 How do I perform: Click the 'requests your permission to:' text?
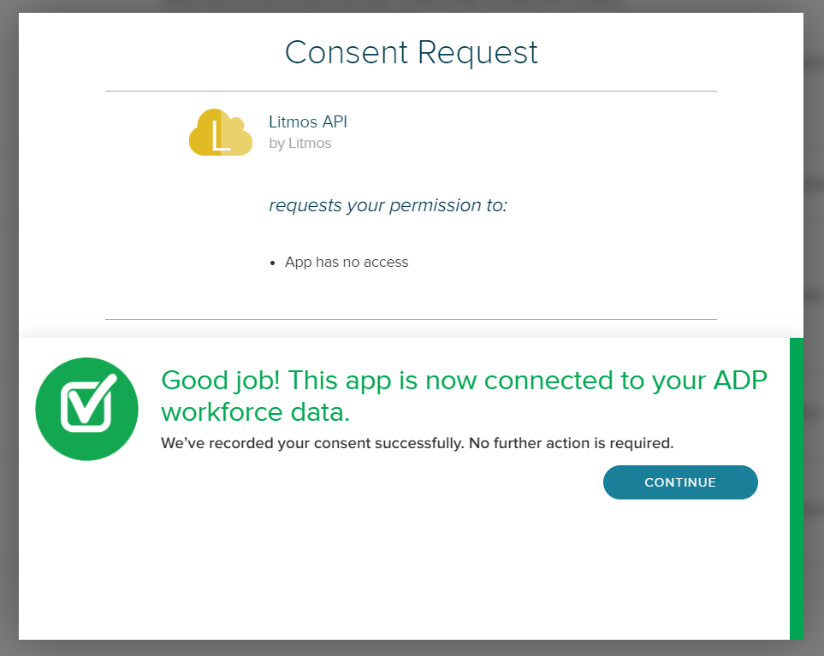(388, 204)
